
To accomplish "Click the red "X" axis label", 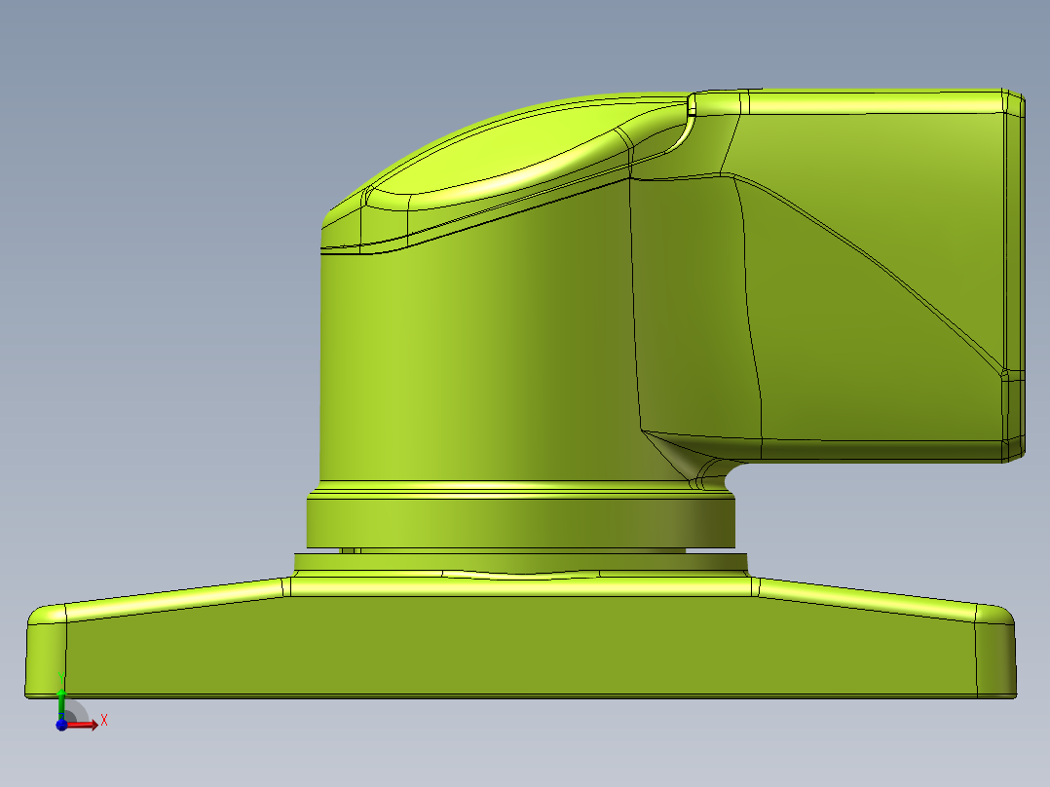I will (x=104, y=721).
